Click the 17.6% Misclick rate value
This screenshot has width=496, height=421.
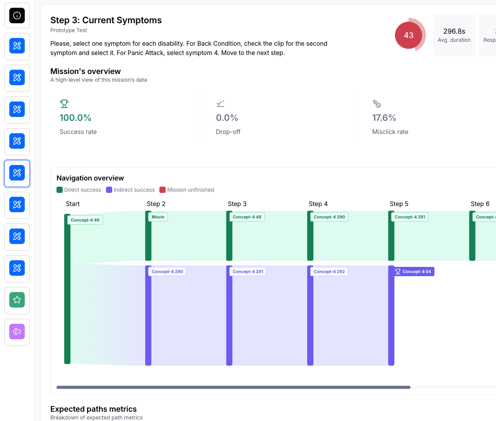coord(384,118)
